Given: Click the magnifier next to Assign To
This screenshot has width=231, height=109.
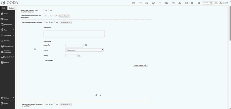Looking at the screenshot, I should click(86, 45).
